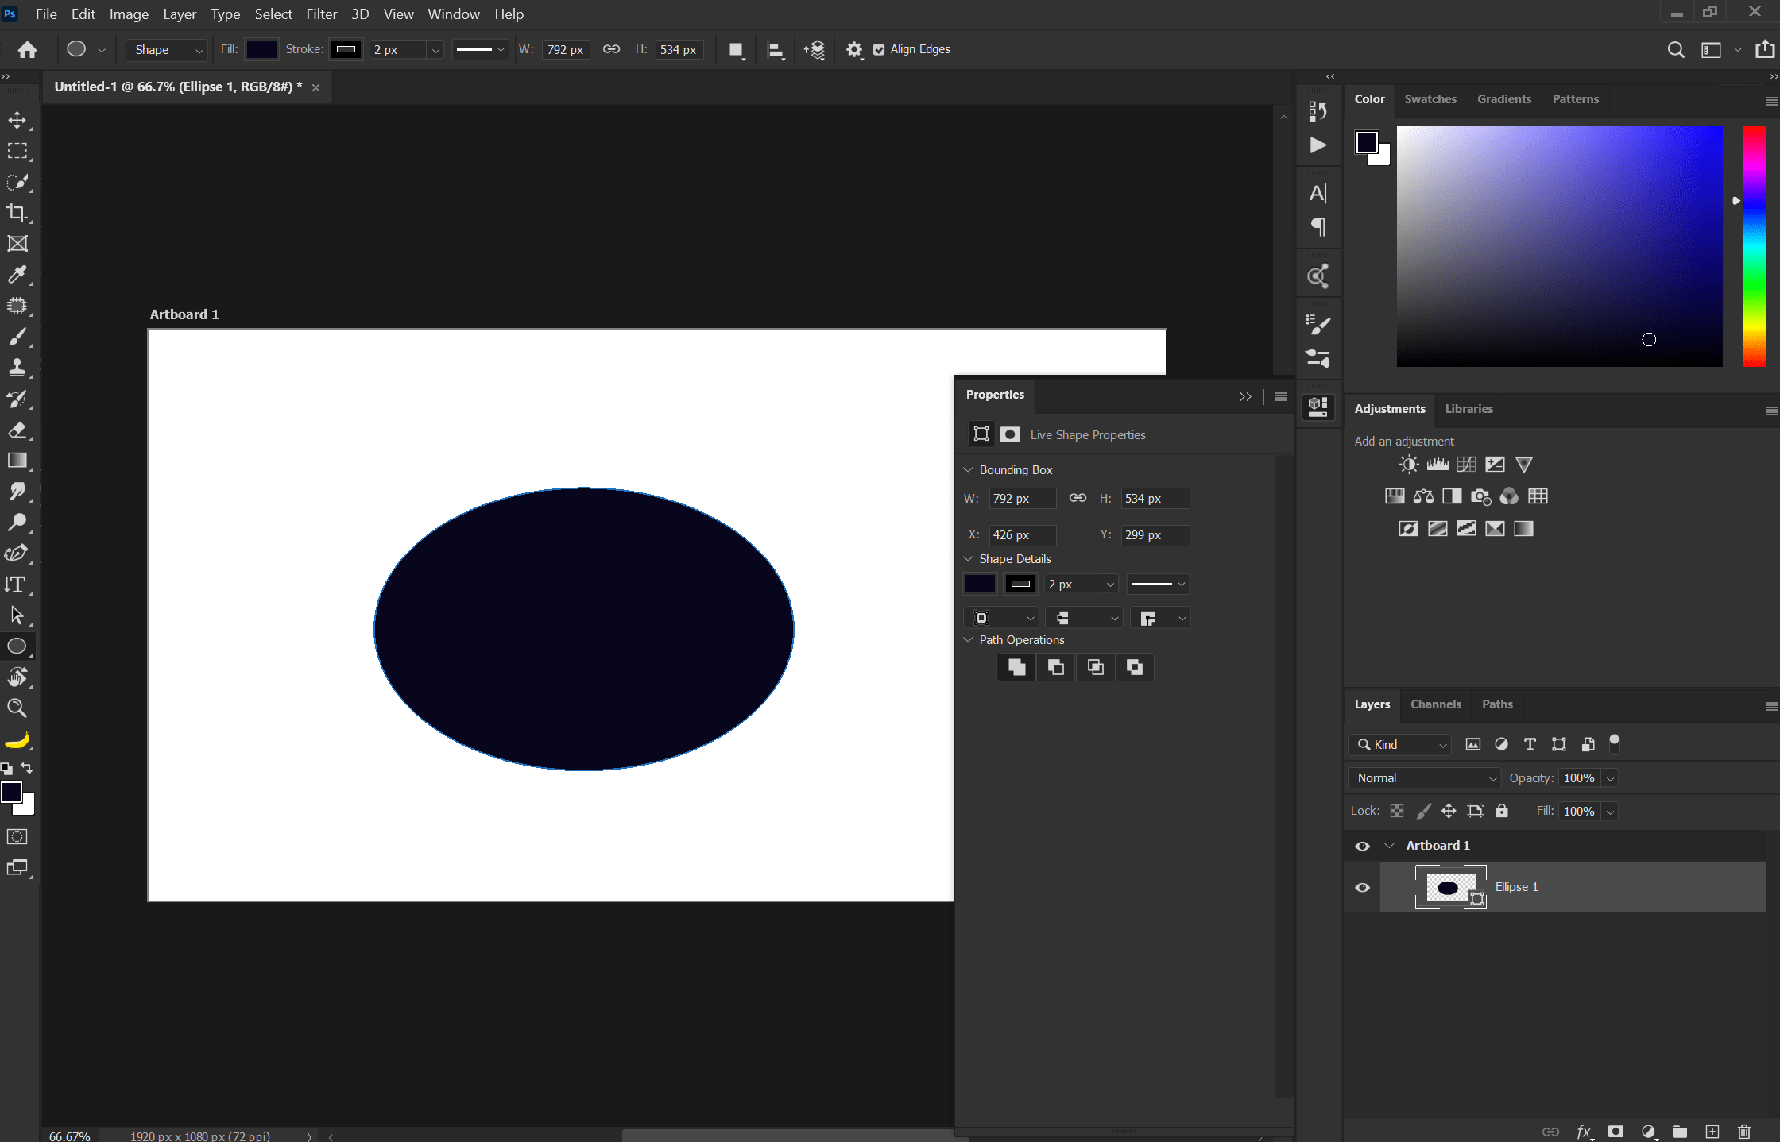1780x1142 pixels.
Task: Collapse the Bounding Box section
Action: [x=969, y=469]
